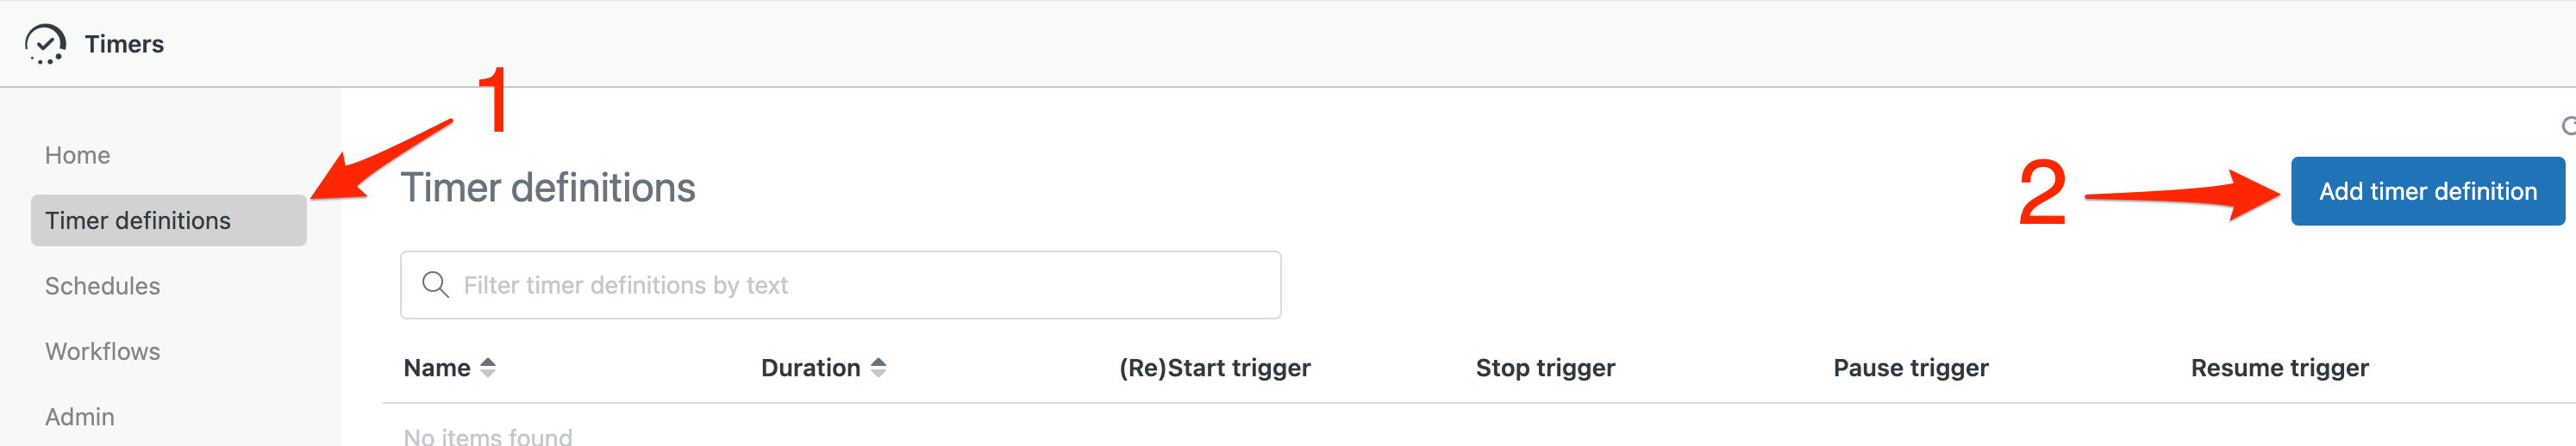Screen dimensions: 2576x446
Task: Click the Stop trigger column header
Action: [1545, 367]
